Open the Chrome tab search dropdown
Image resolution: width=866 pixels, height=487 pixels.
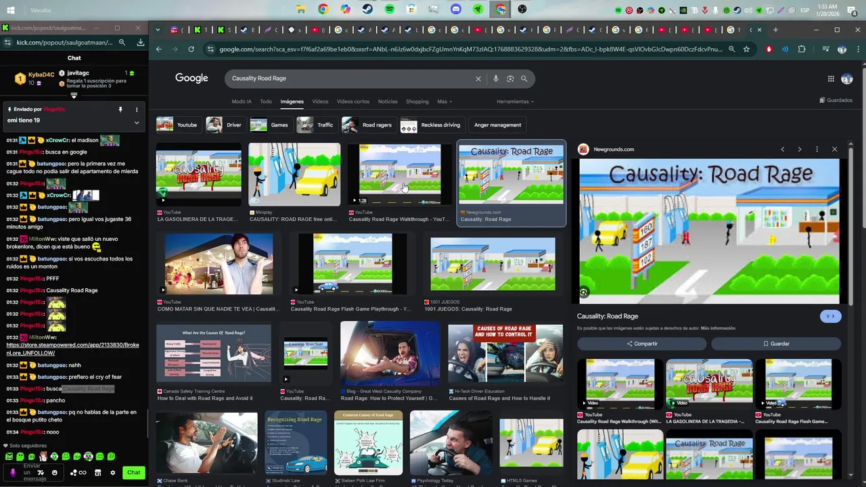point(158,30)
